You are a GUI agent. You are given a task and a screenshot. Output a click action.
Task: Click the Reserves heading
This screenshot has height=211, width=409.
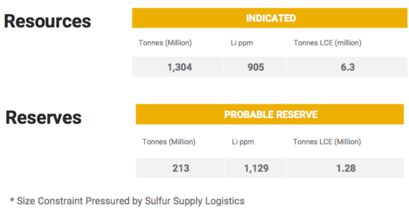coord(44,118)
